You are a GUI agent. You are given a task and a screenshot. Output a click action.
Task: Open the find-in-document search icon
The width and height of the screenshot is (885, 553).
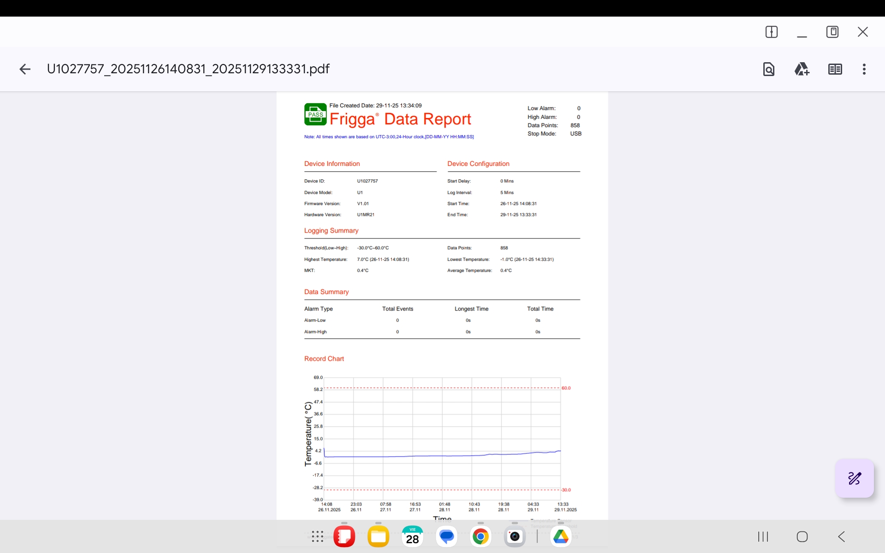[768, 69]
